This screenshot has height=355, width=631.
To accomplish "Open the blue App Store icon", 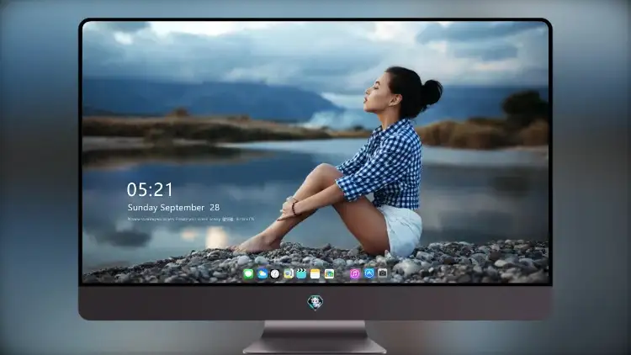I will (x=369, y=273).
